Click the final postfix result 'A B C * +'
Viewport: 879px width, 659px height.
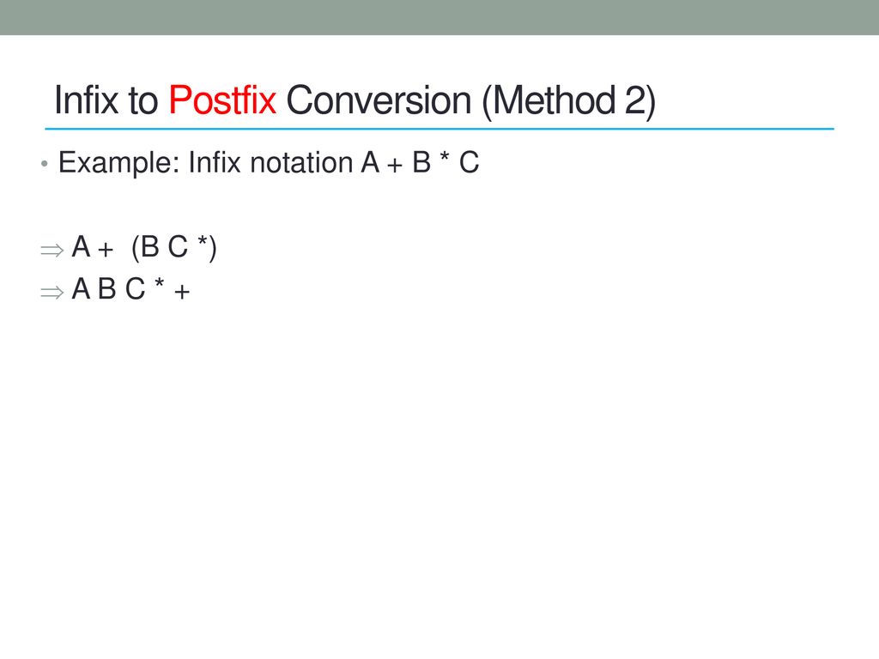click(x=131, y=289)
